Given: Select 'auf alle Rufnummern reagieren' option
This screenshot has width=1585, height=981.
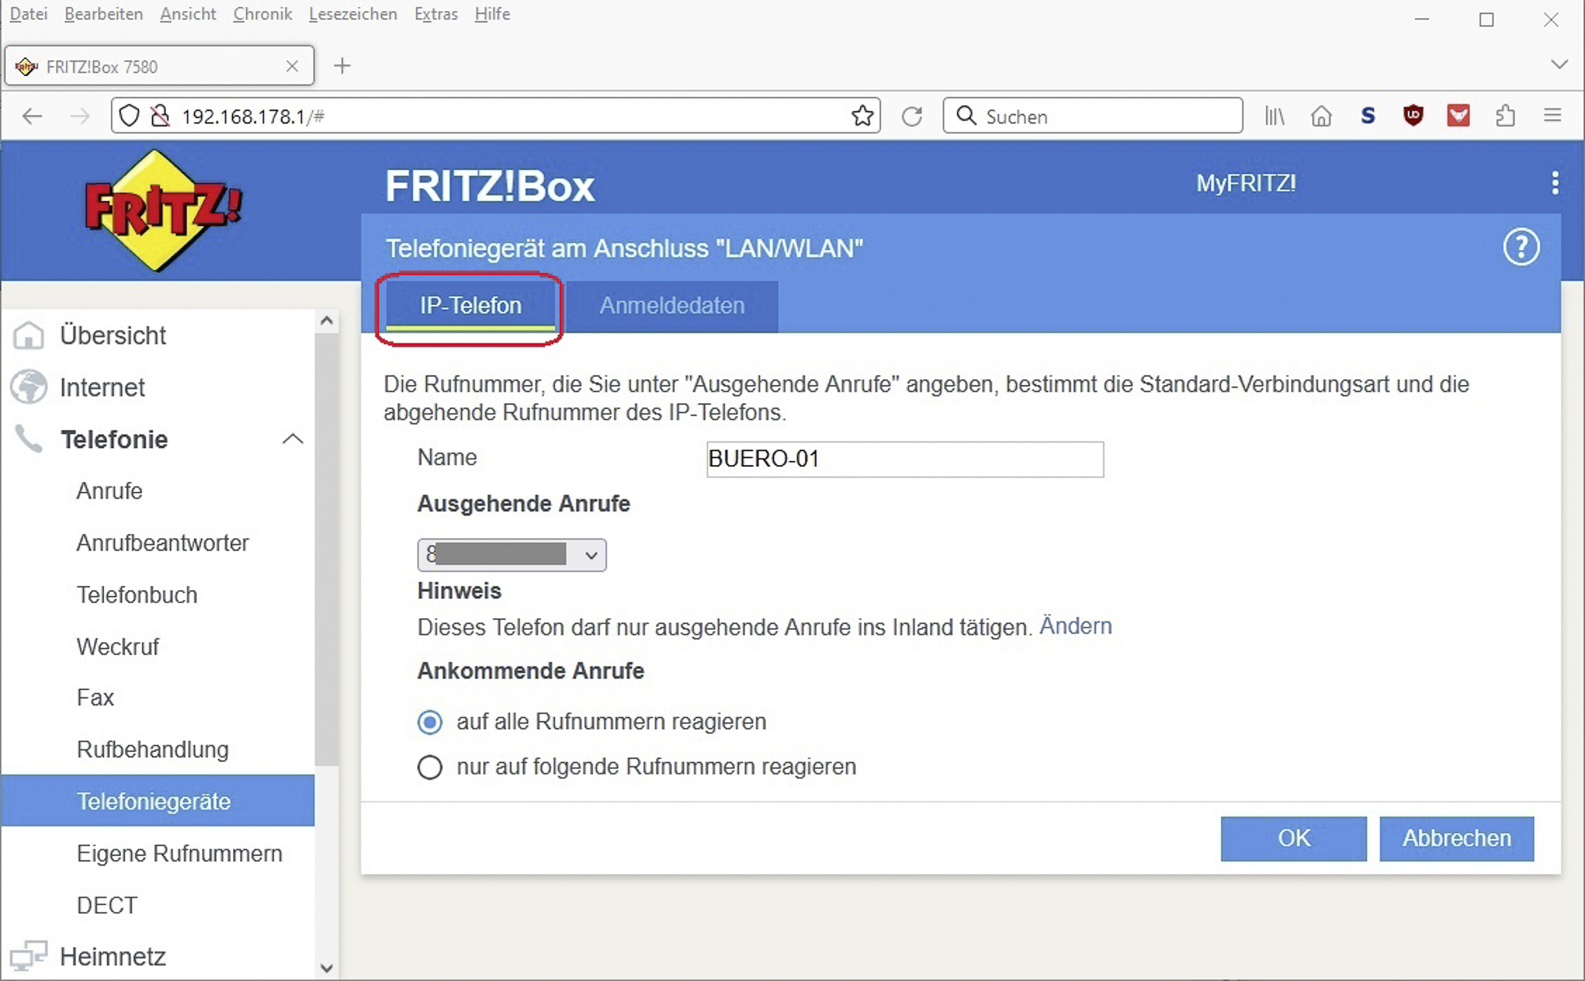Looking at the screenshot, I should point(430,722).
